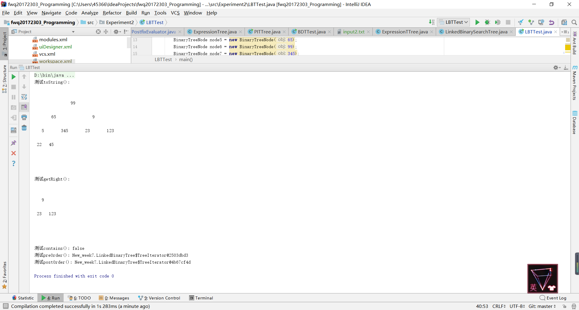Pin the Run tab

[14, 143]
